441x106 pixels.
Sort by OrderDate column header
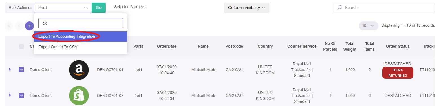[x=166, y=46]
